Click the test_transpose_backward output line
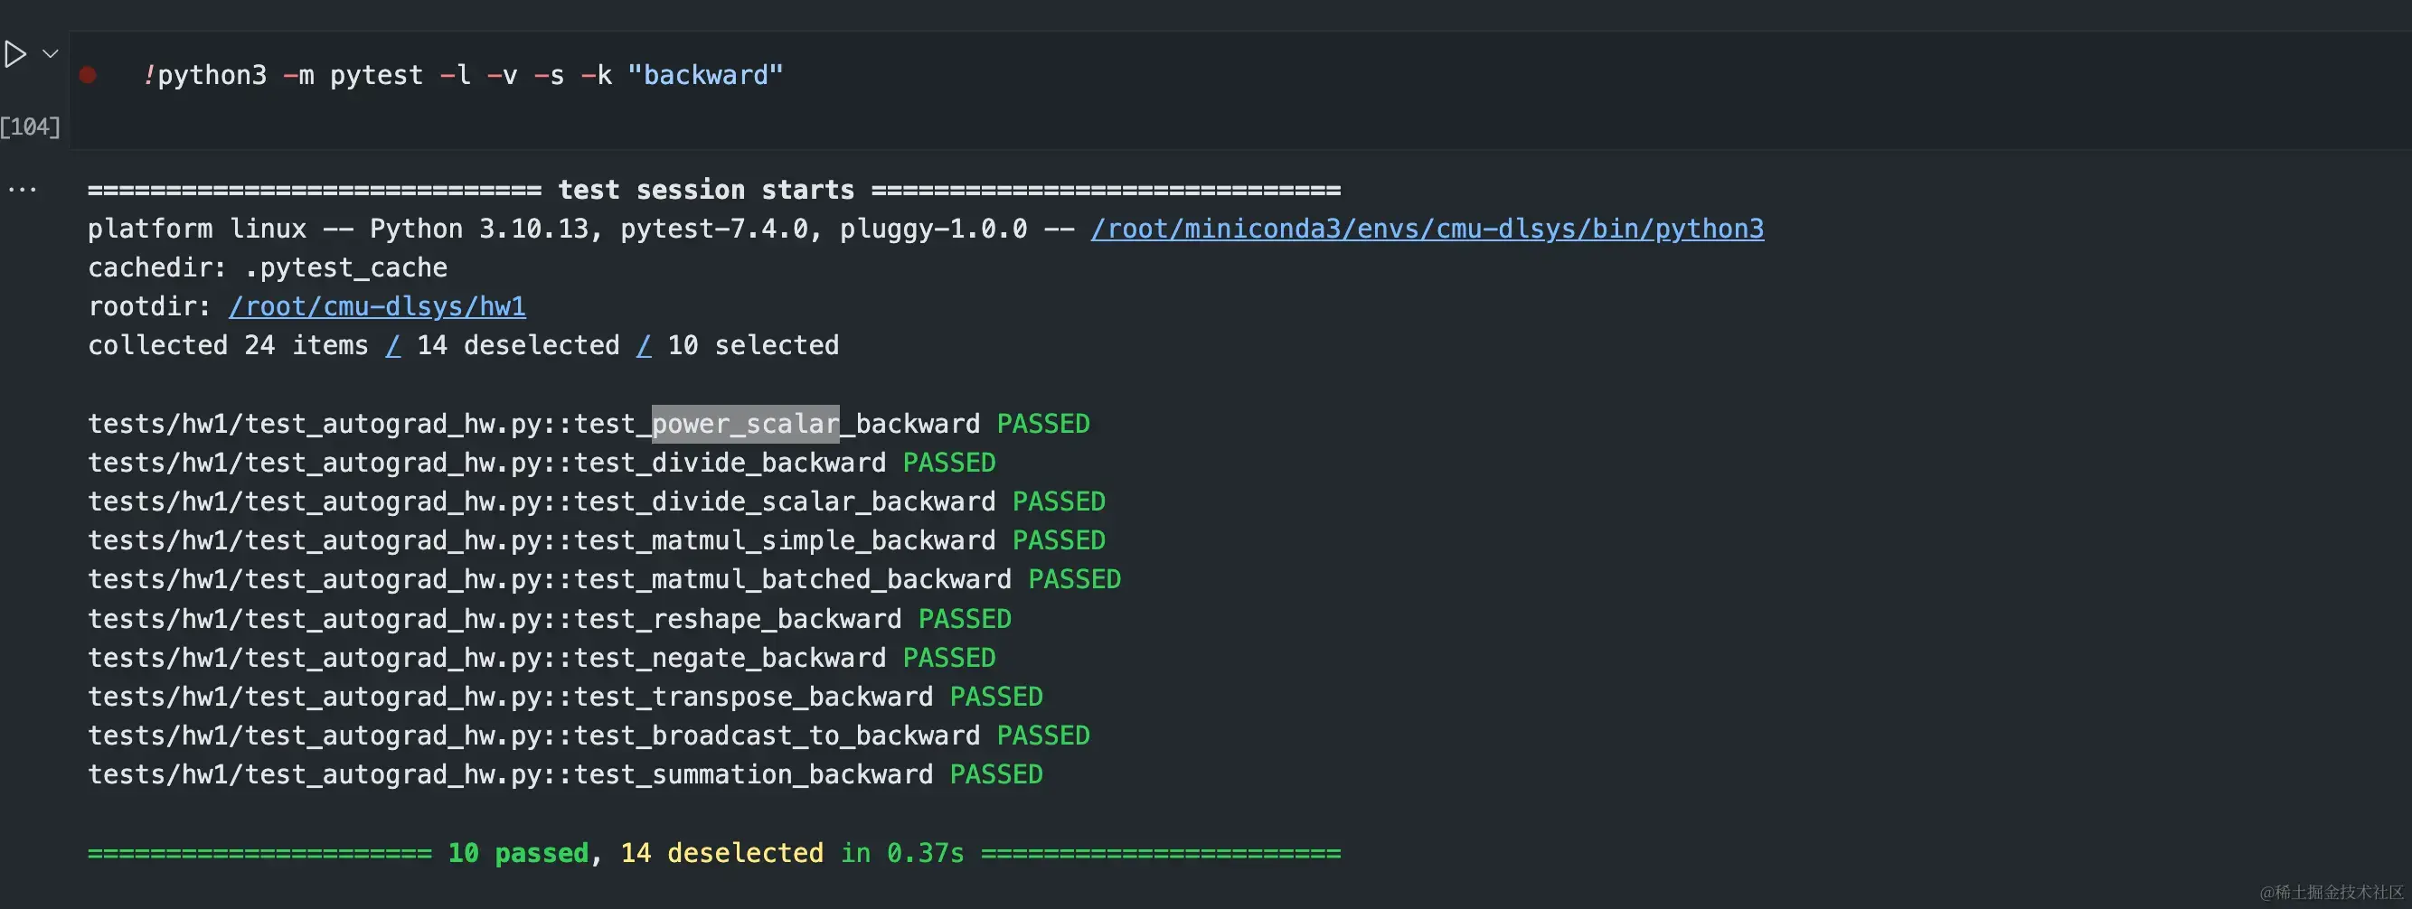 pyautogui.click(x=510, y=698)
